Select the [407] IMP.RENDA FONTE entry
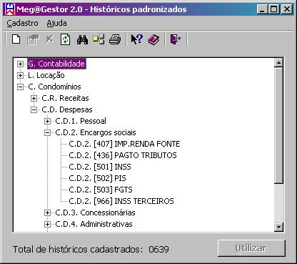The height and width of the screenshot is (264, 297). (x=124, y=144)
